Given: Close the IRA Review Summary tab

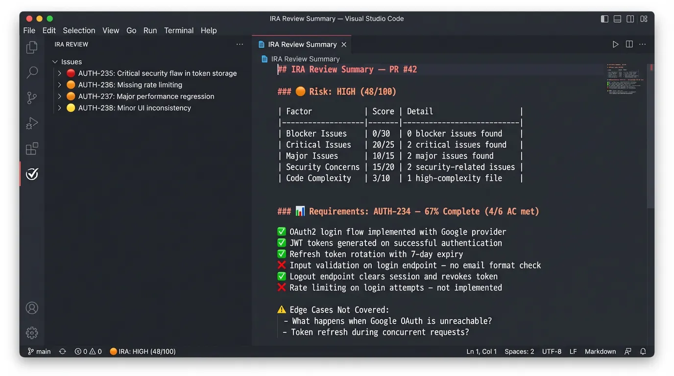Looking at the screenshot, I should coord(344,45).
